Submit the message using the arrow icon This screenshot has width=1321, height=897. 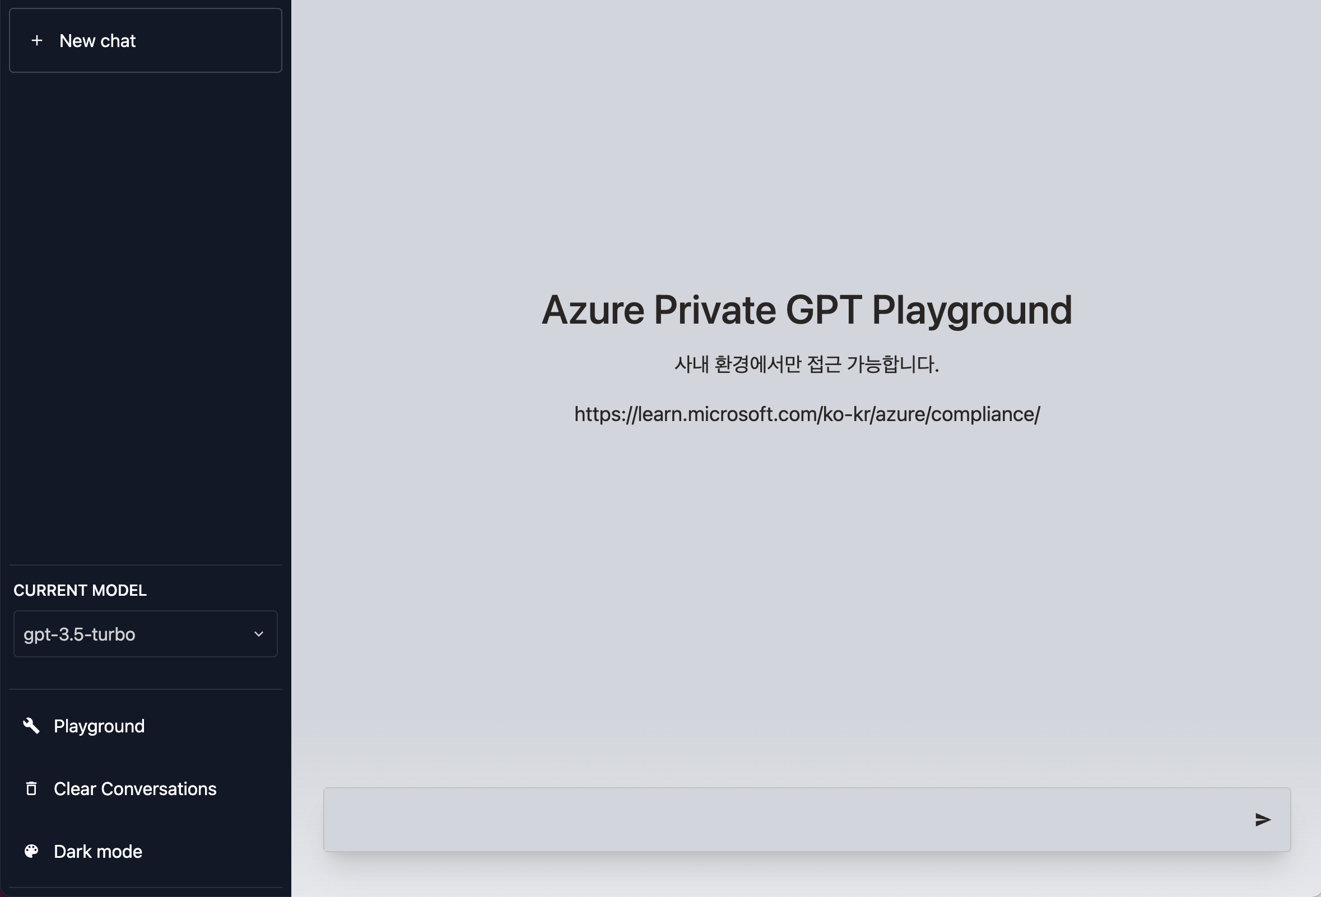(1263, 819)
